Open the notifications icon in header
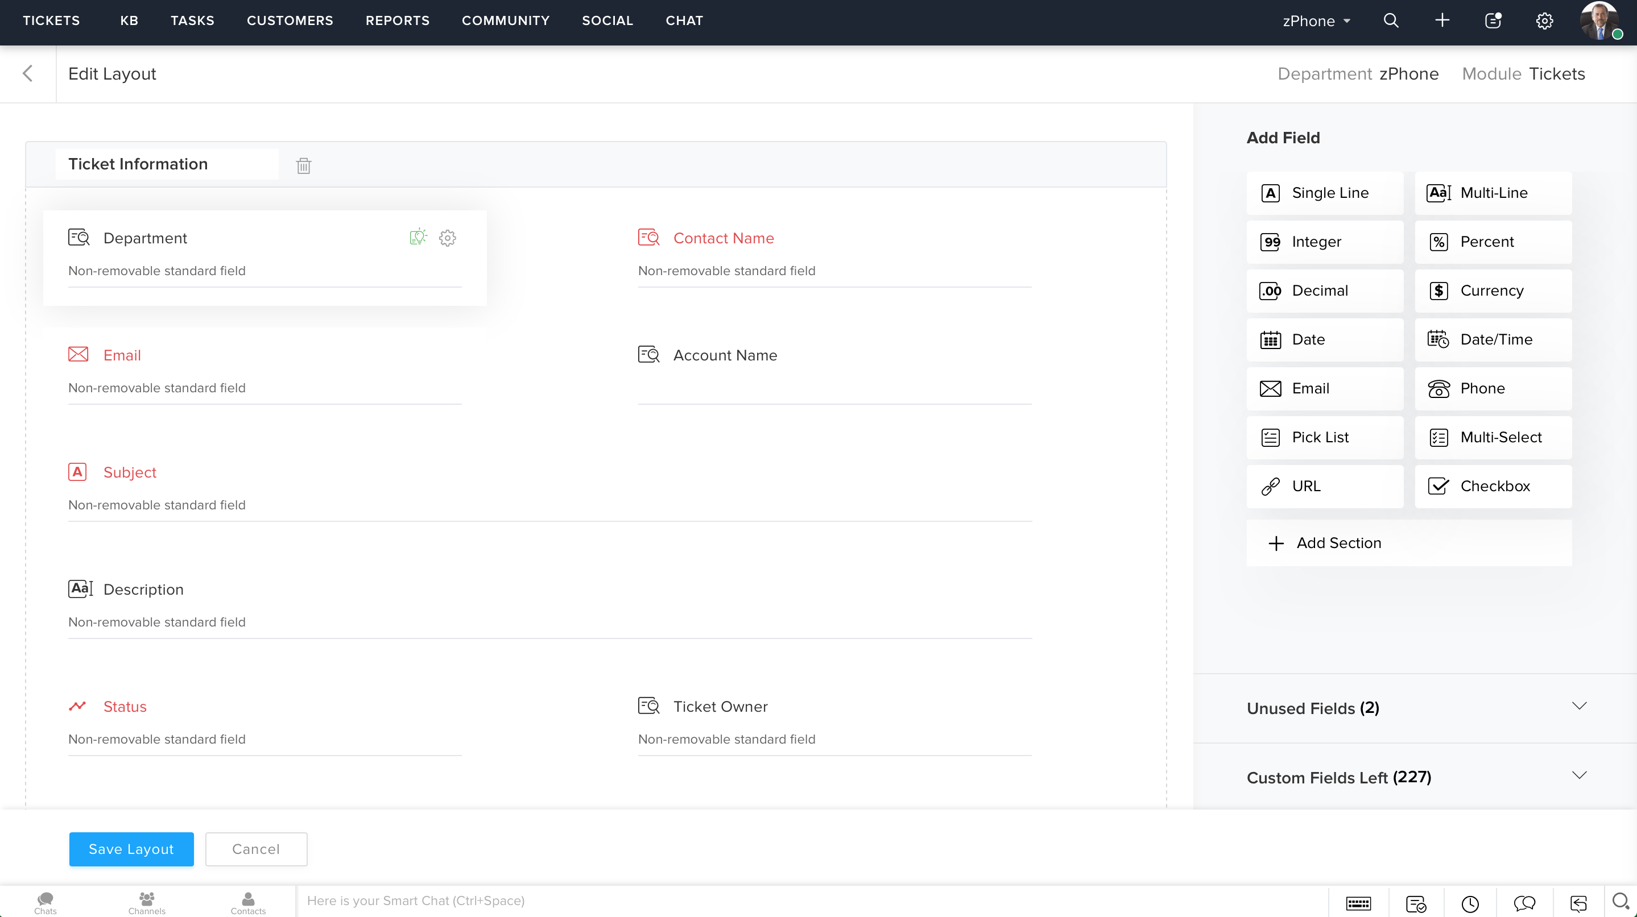 pyautogui.click(x=1493, y=20)
